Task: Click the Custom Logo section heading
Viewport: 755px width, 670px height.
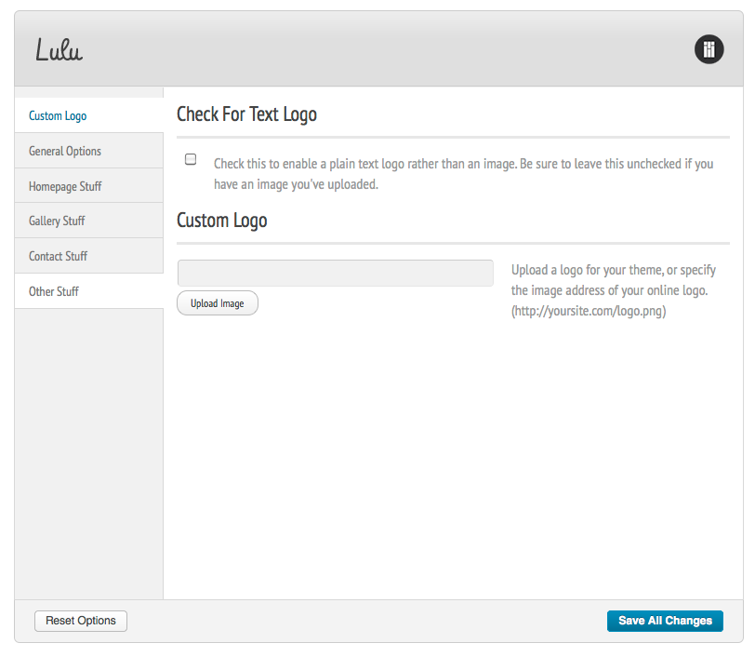Action: click(x=222, y=221)
